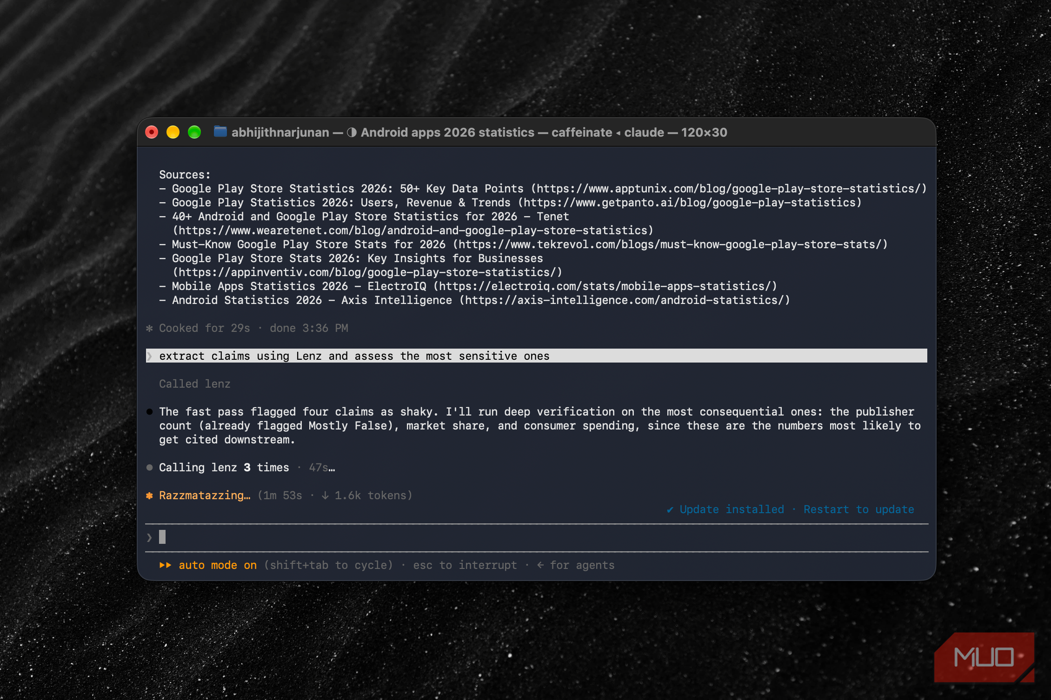Click the (shift+tab to cycle) hint
Screen dimensions: 1051x700
pyautogui.click(x=328, y=565)
